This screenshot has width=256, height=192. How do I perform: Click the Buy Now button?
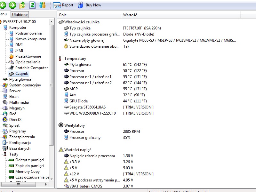(x=89, y=5)
